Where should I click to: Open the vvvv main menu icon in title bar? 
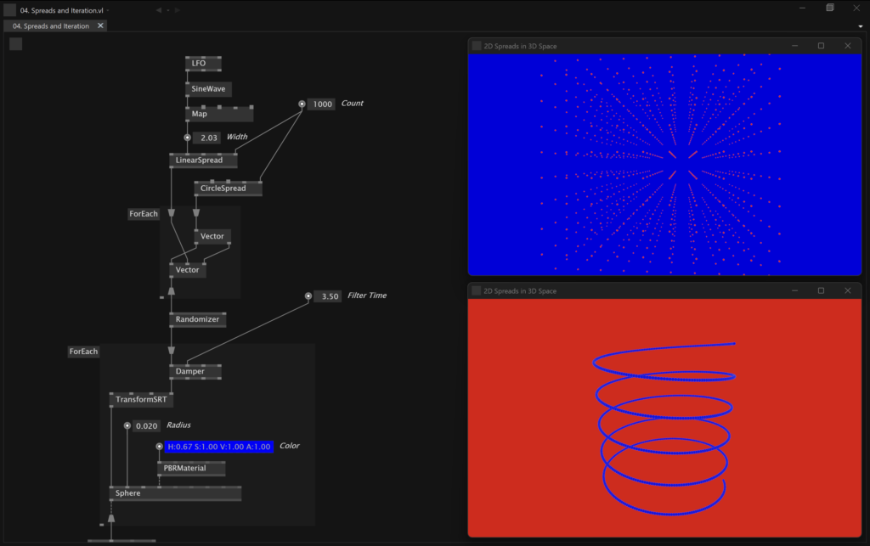9,9
